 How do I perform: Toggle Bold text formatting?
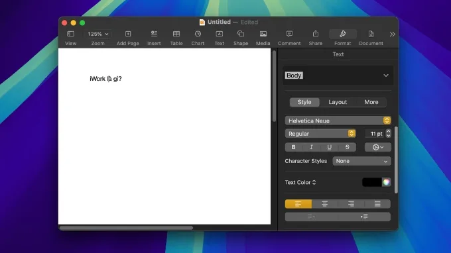293,147
